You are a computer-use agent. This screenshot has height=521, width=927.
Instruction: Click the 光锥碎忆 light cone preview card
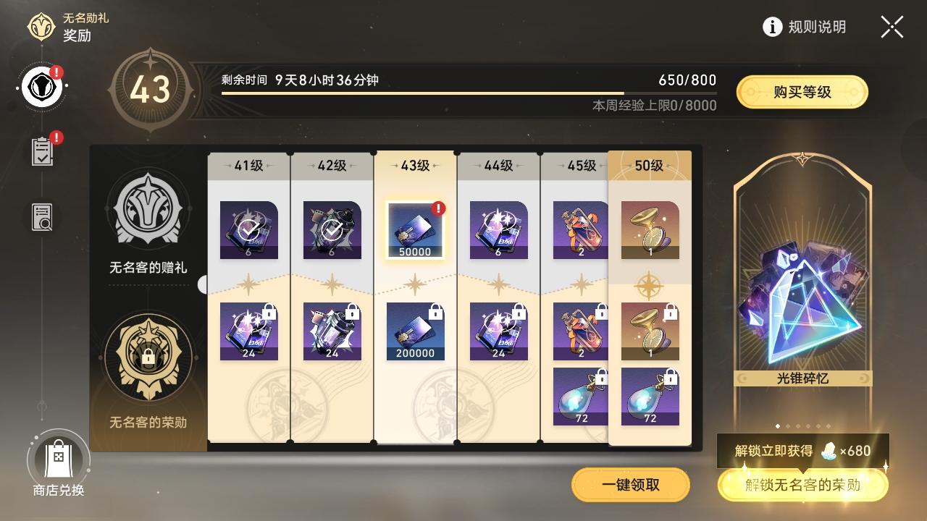(x=802, y=289)
